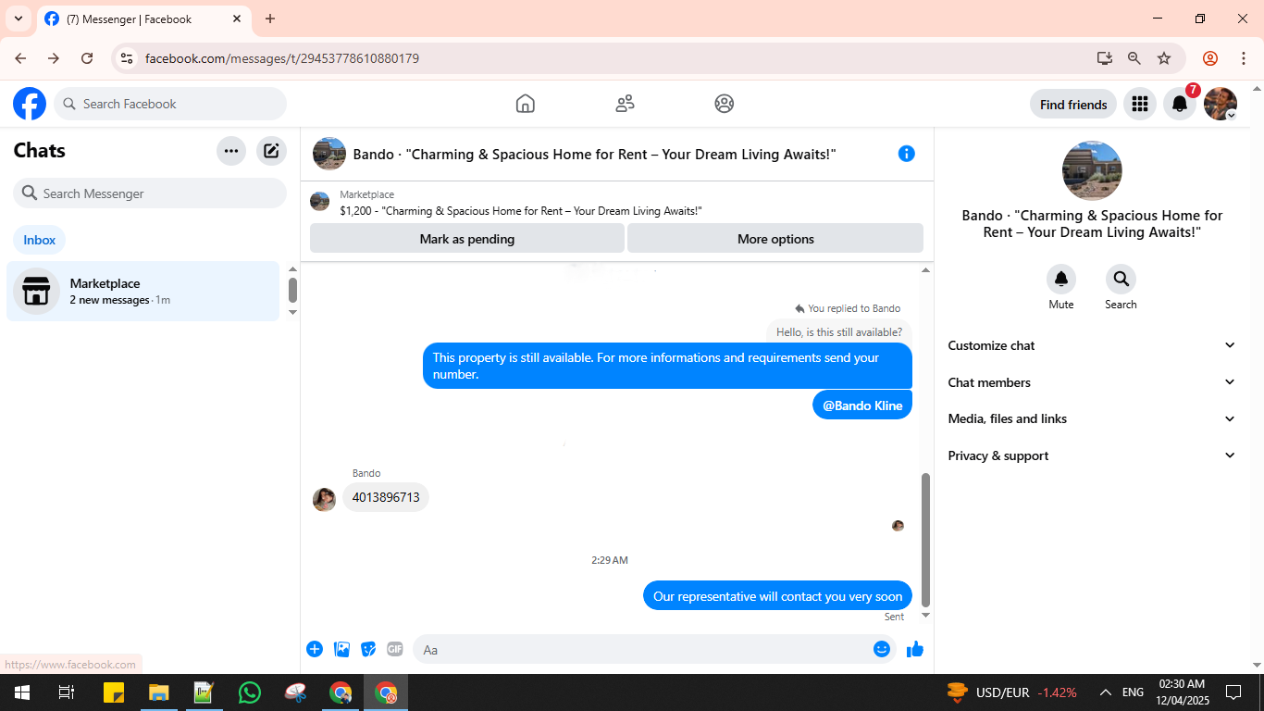Show hidden system tray icons chevron

pyautogui.click(x=1105, y=692)
